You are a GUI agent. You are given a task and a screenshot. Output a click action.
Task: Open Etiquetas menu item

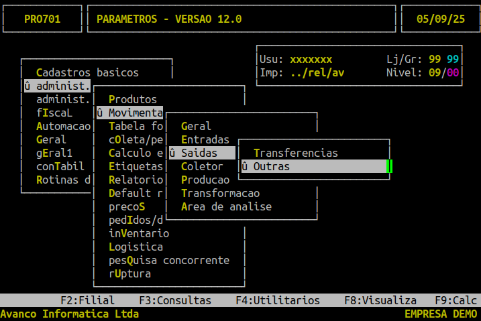(136, 166)
